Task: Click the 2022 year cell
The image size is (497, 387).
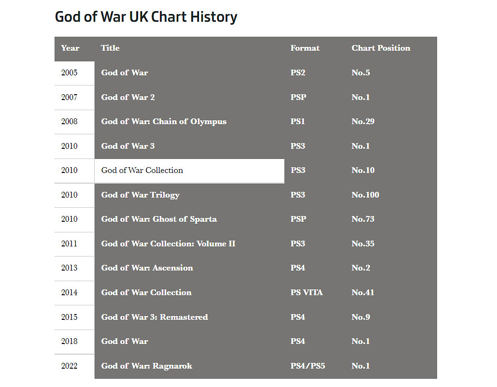Action: coord(69,366)
